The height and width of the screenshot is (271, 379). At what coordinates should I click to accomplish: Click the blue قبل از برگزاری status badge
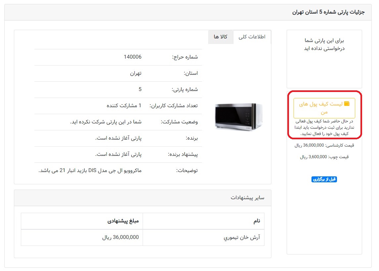(x=324, y=179)
